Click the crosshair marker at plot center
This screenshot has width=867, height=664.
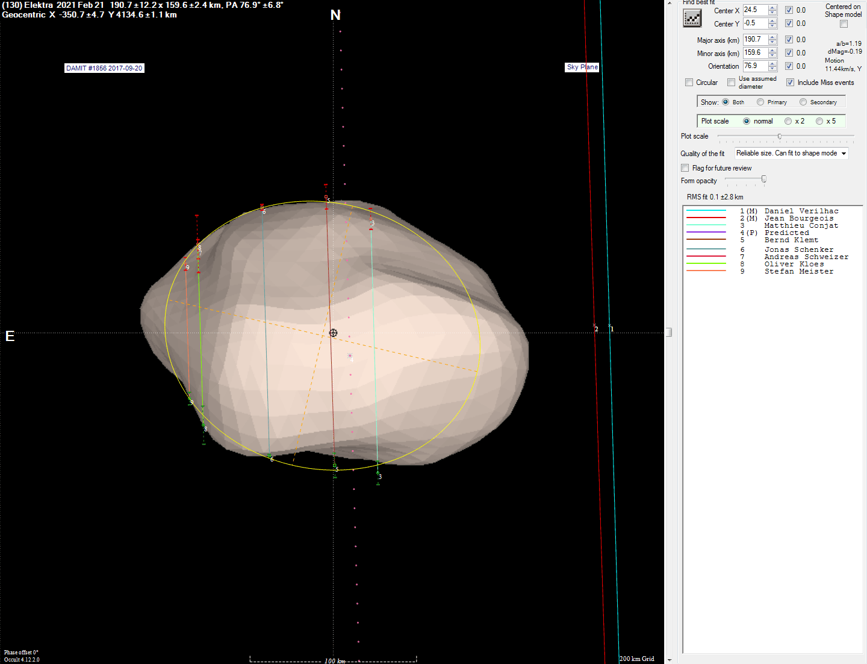point(334,333)
